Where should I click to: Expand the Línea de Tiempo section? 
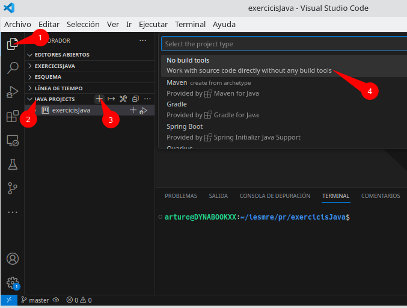point(90,88)
